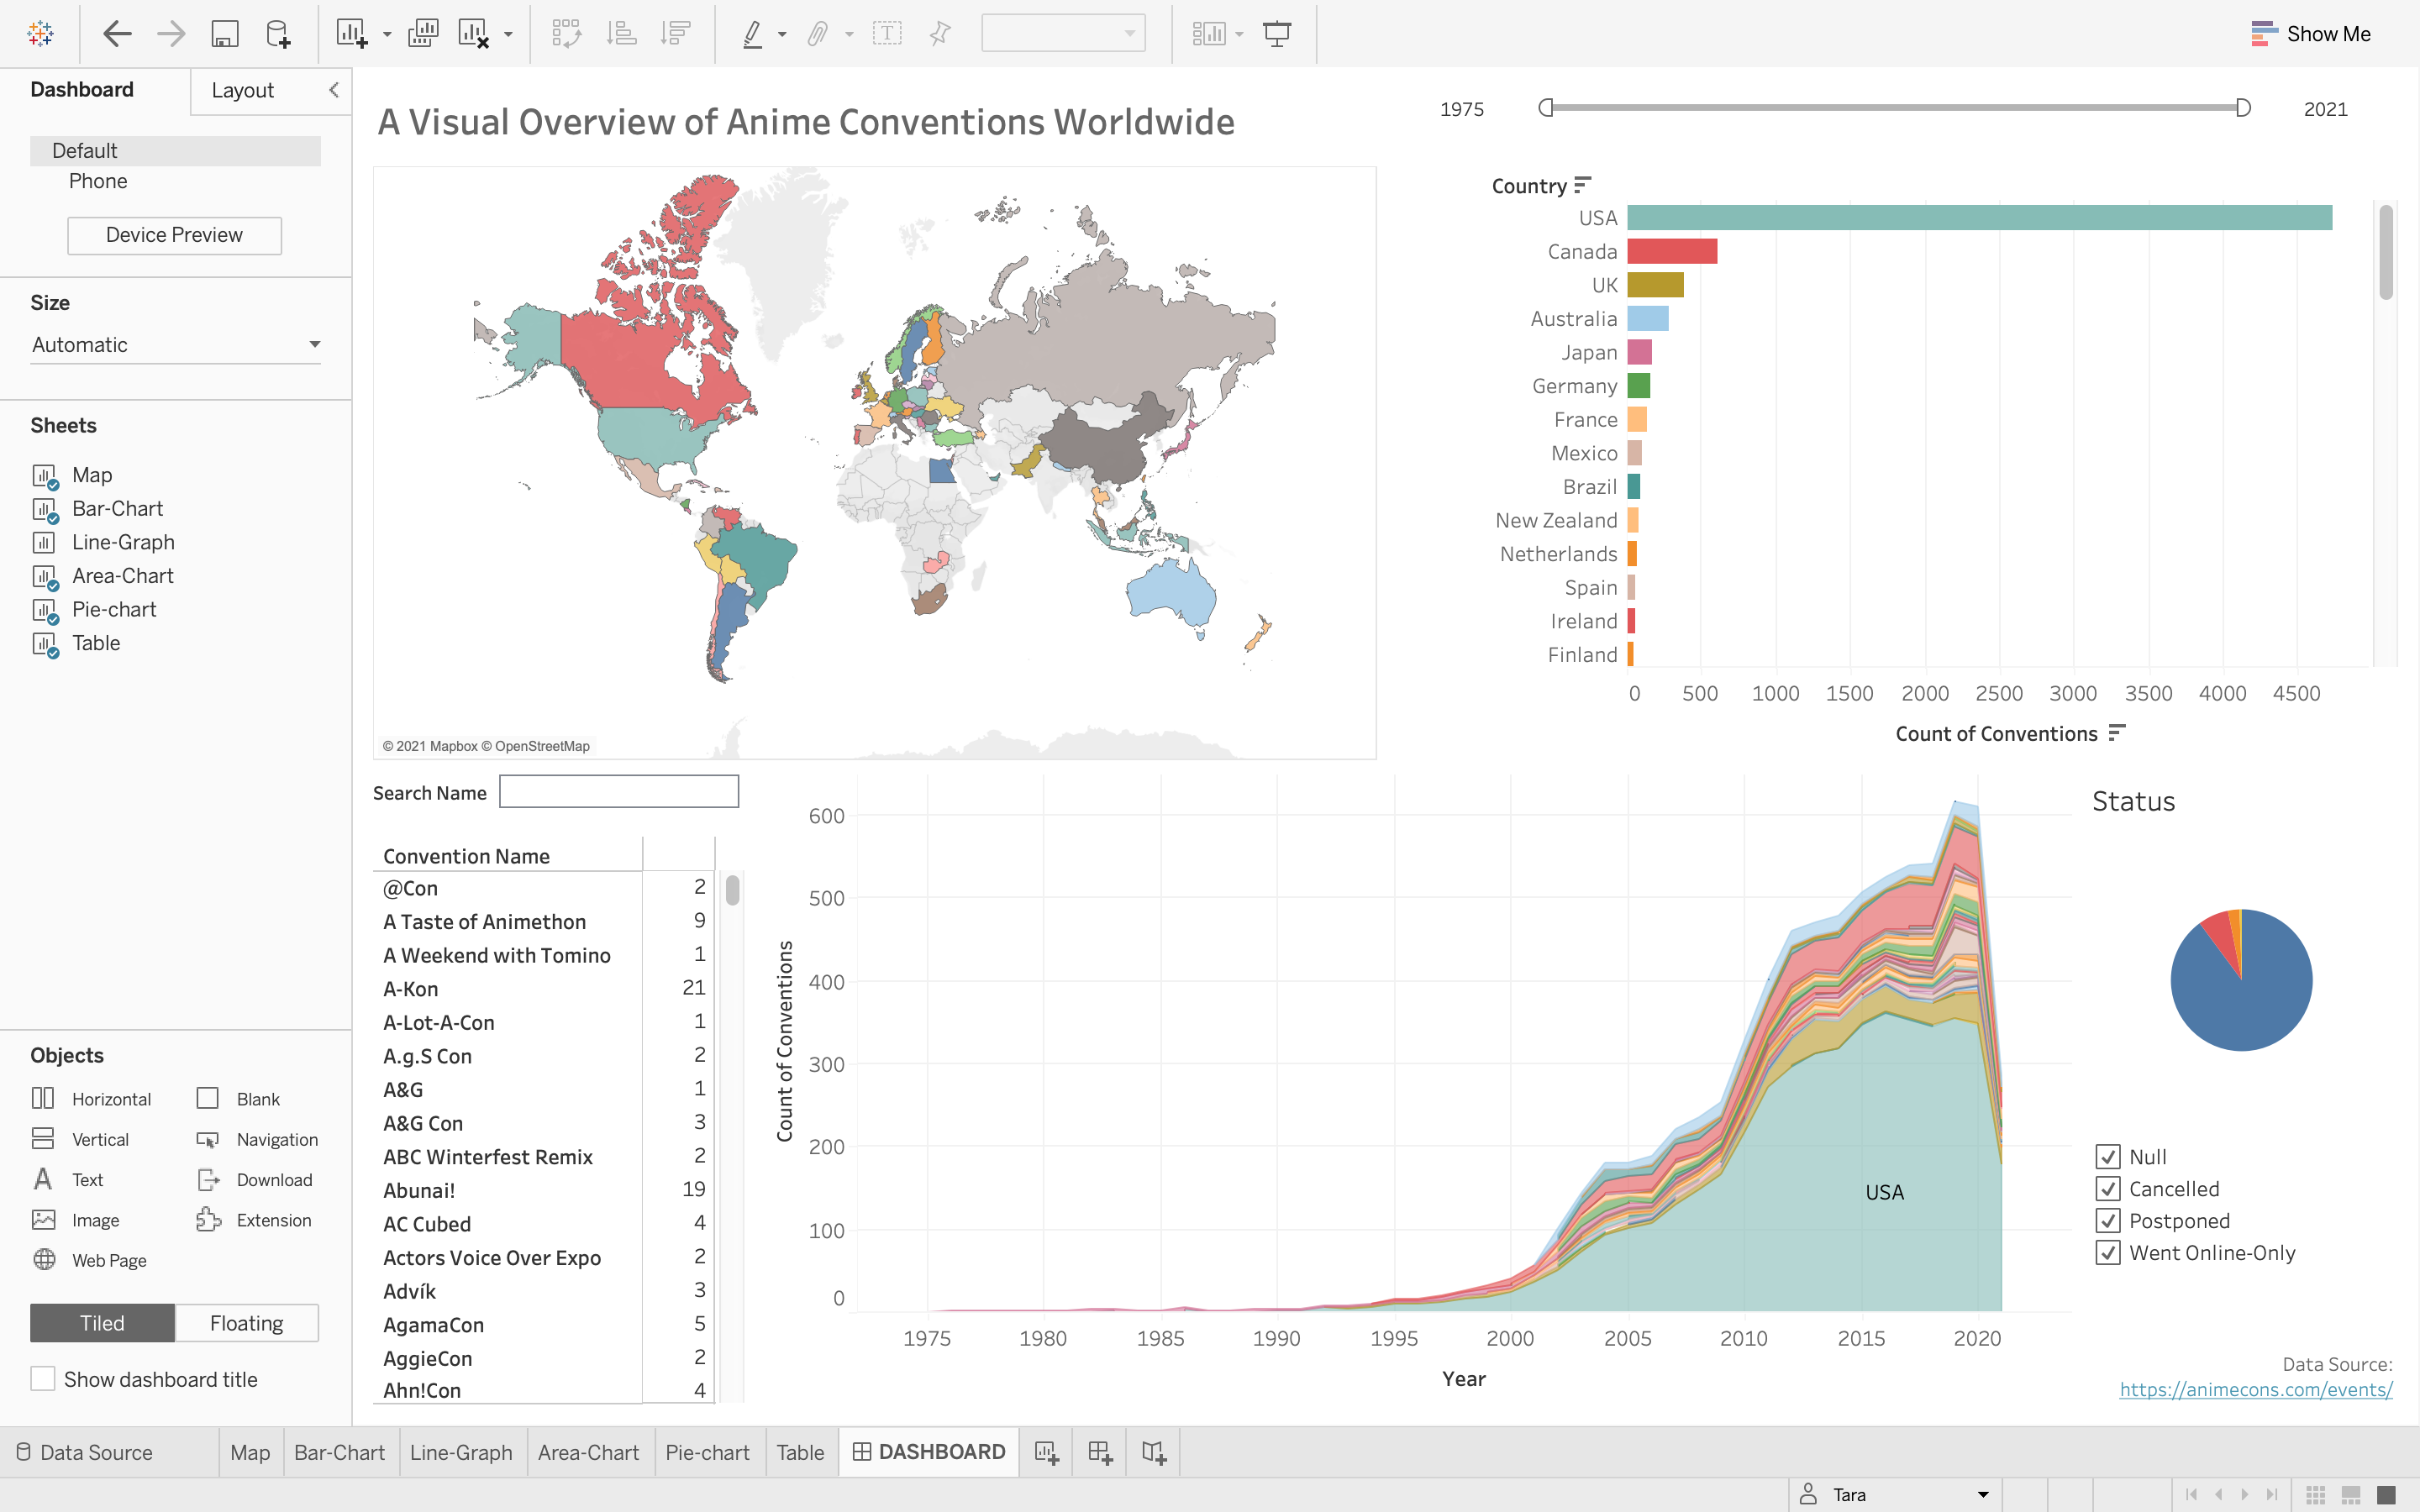This screenshot has height=1512, width=2420.
Task: Uncheck the Cancelled status checkbox
Action: pos(2108,1189)
